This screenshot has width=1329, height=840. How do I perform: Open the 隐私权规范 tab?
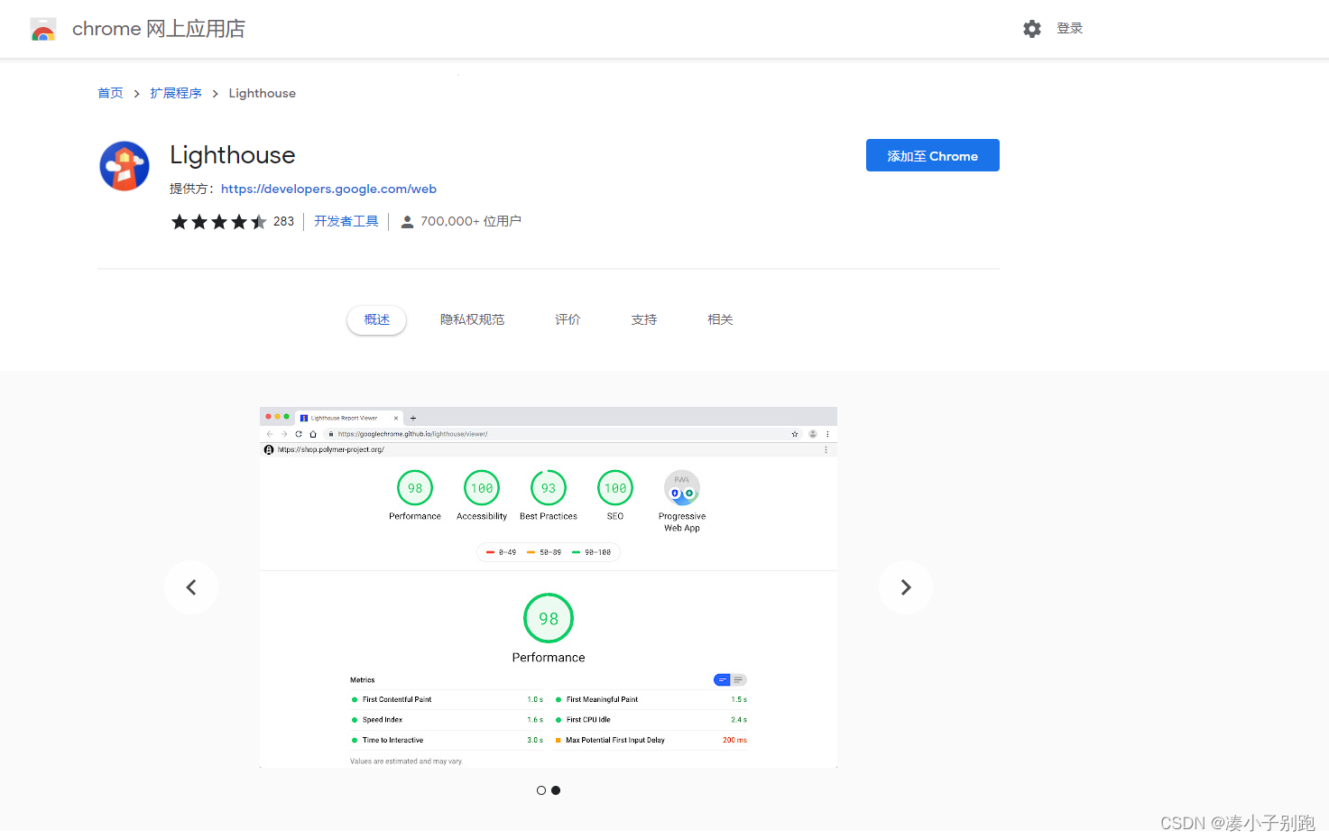pyautogui.click(x=472, y=318)
